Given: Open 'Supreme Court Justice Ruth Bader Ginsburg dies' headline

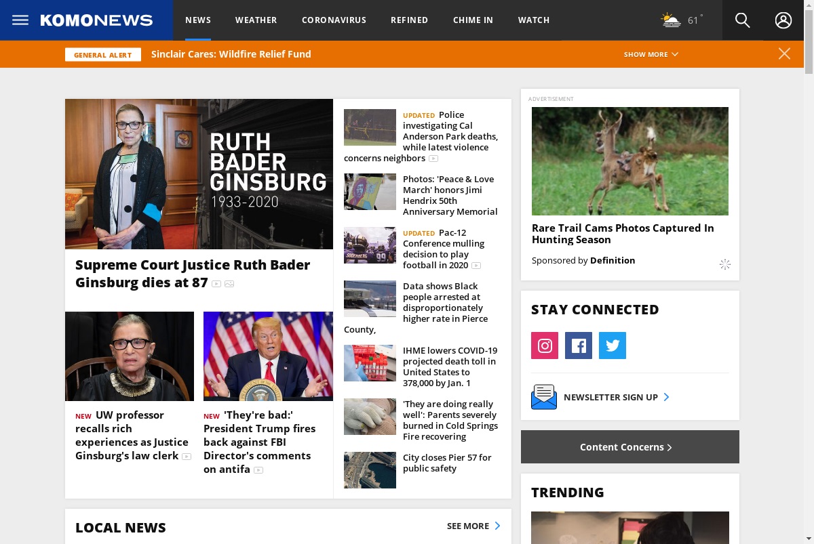Looking at the screenshot, I should (x=193, y=274).
